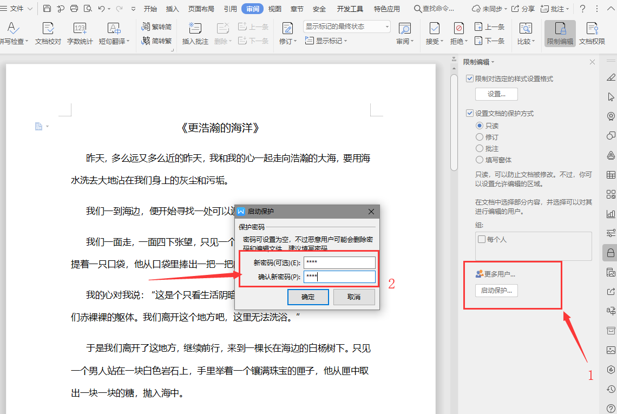This screenshot has width=617, height=414.
Task: Open the 文档校对 (Document Proofing) tool
Action: [x=48, y=34]
